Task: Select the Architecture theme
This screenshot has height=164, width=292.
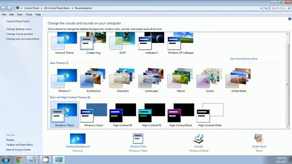Action: tap(93, 80)
